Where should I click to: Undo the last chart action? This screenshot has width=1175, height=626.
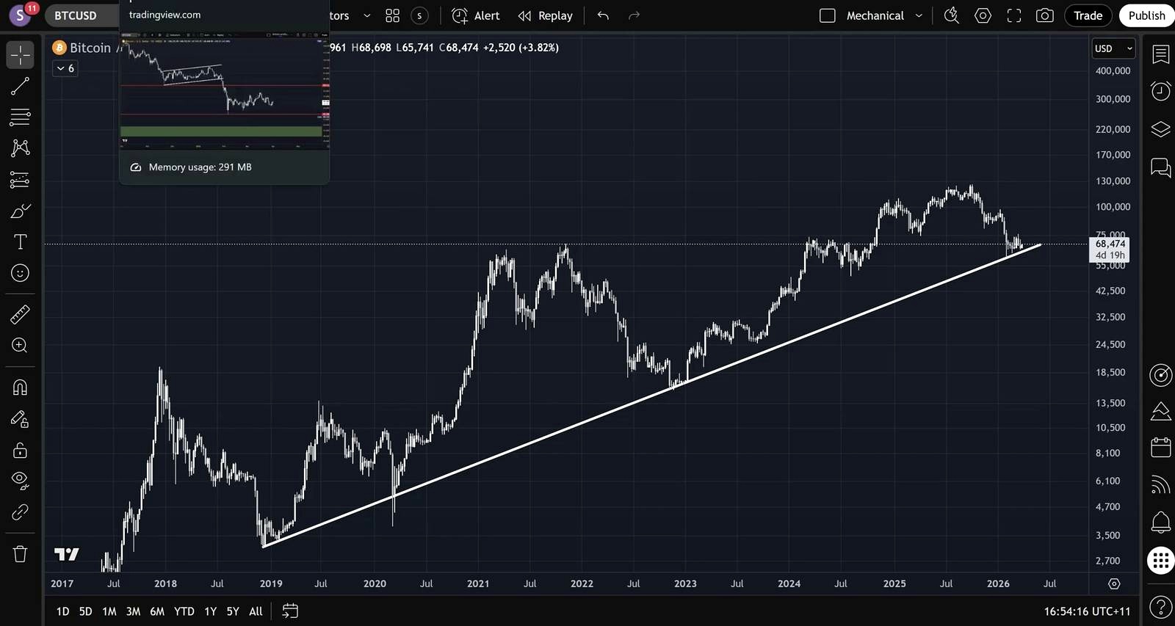tap(603, 15)
